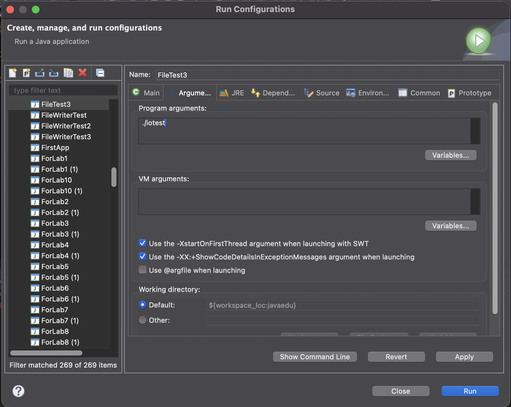The height and width of the screenshot is (407, 511).
Task: Uncheck the ShowCodeDetailsInExceptionMessages argument option
Action: pyautogui.click(x=143, y=257)
